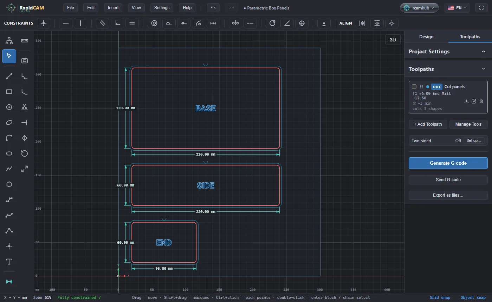492x302 pixels.
Task: Click the Undo arrow button
Action: pyautogui.click(x=213, y=8)
